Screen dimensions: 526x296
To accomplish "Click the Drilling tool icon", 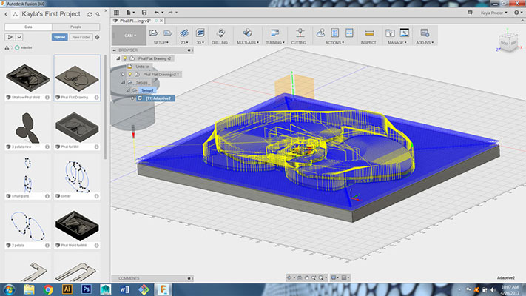I will coord(220,33).
